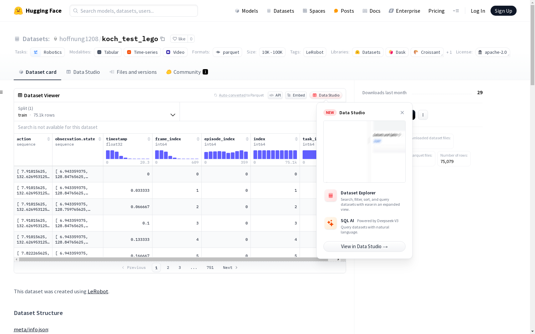Go to Spaces in the navigation
The image size is (535, 334).
[314, 11]
